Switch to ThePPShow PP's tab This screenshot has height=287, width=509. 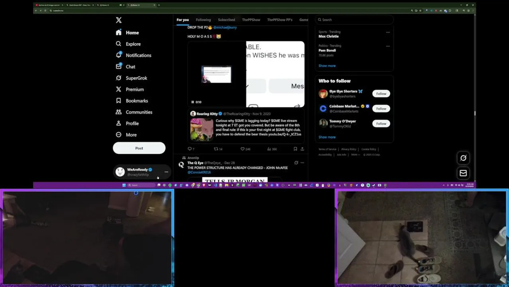click(280, 20)
